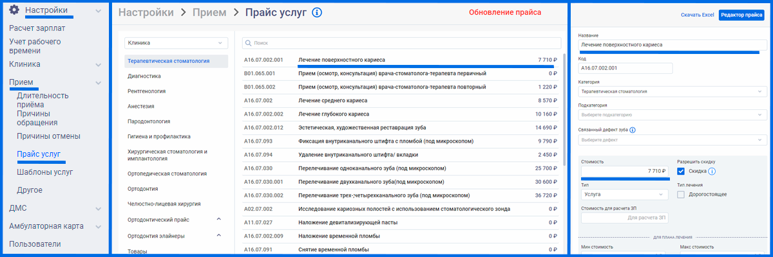
Task: Click info icon beside Связанный дефект зуба
Action: pos(633,130)
